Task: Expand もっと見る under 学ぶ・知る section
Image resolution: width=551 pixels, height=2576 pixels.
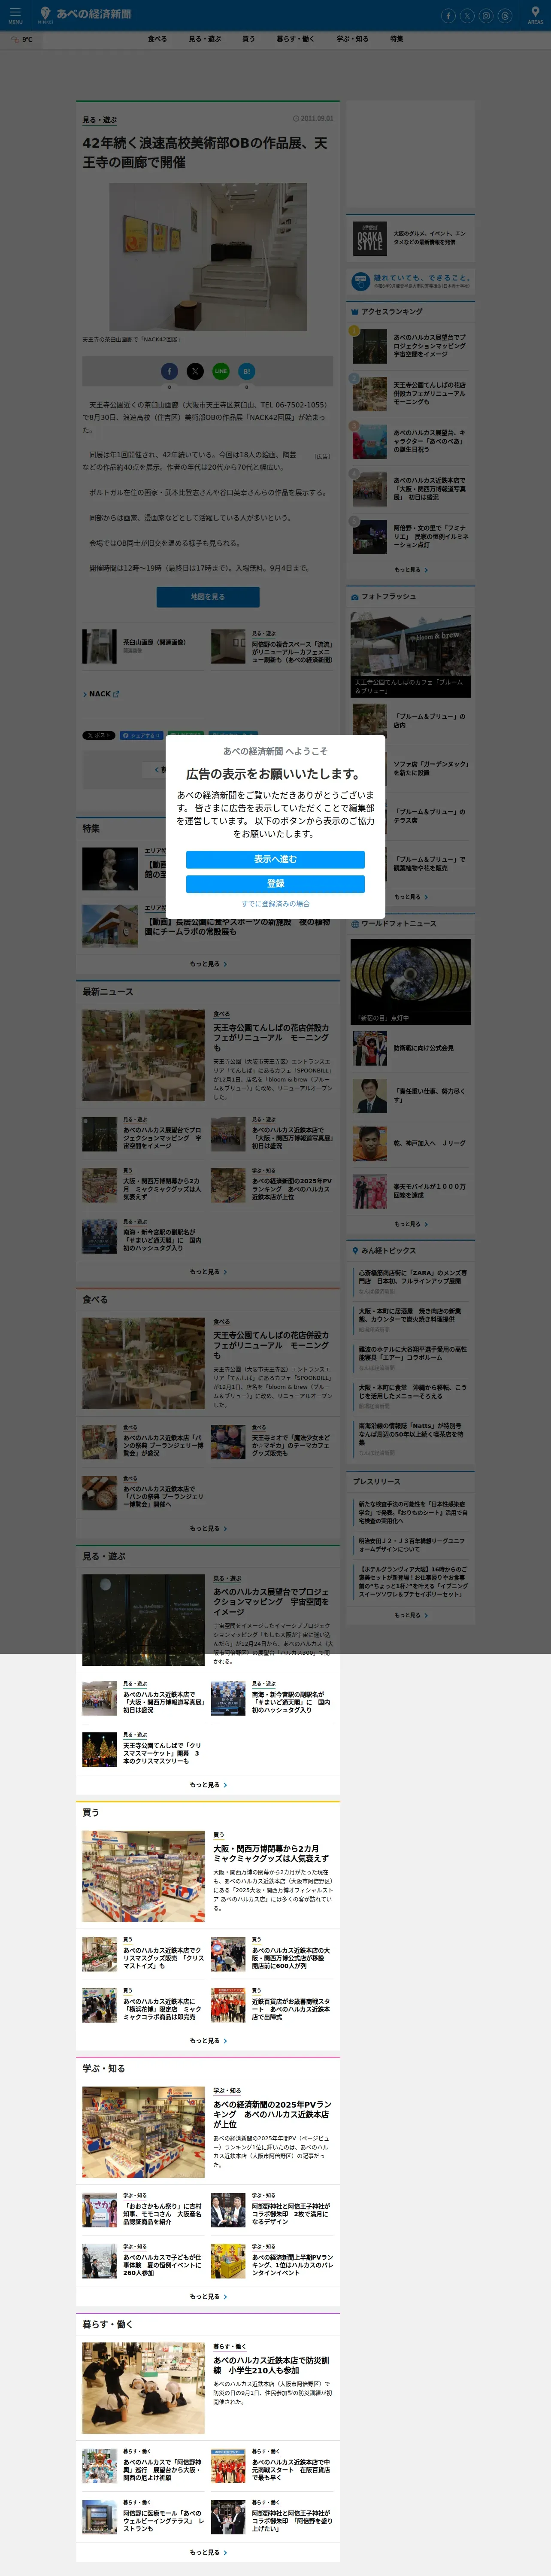Action: [x=208, y=2296]
